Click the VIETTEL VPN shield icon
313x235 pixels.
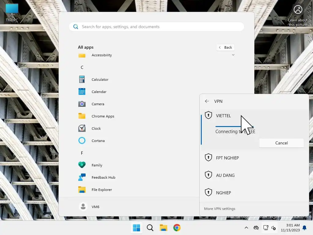click(x=208, y=115)
